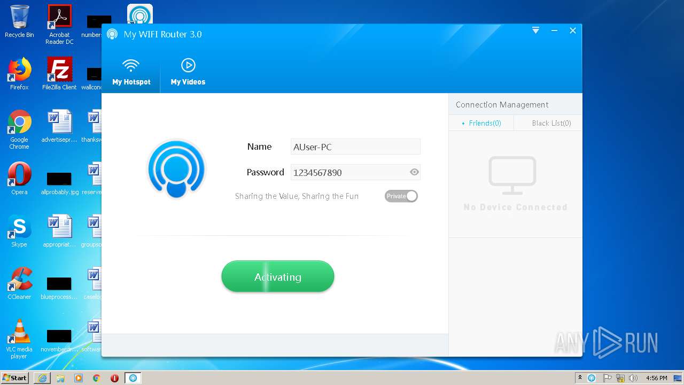Open Opera from the taskbar

coord(114,378)
